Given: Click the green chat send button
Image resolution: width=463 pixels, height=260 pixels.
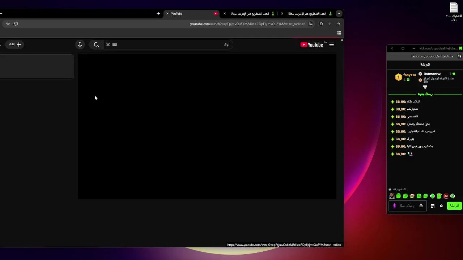Looking at the screenshot, I should click(454, 206).
